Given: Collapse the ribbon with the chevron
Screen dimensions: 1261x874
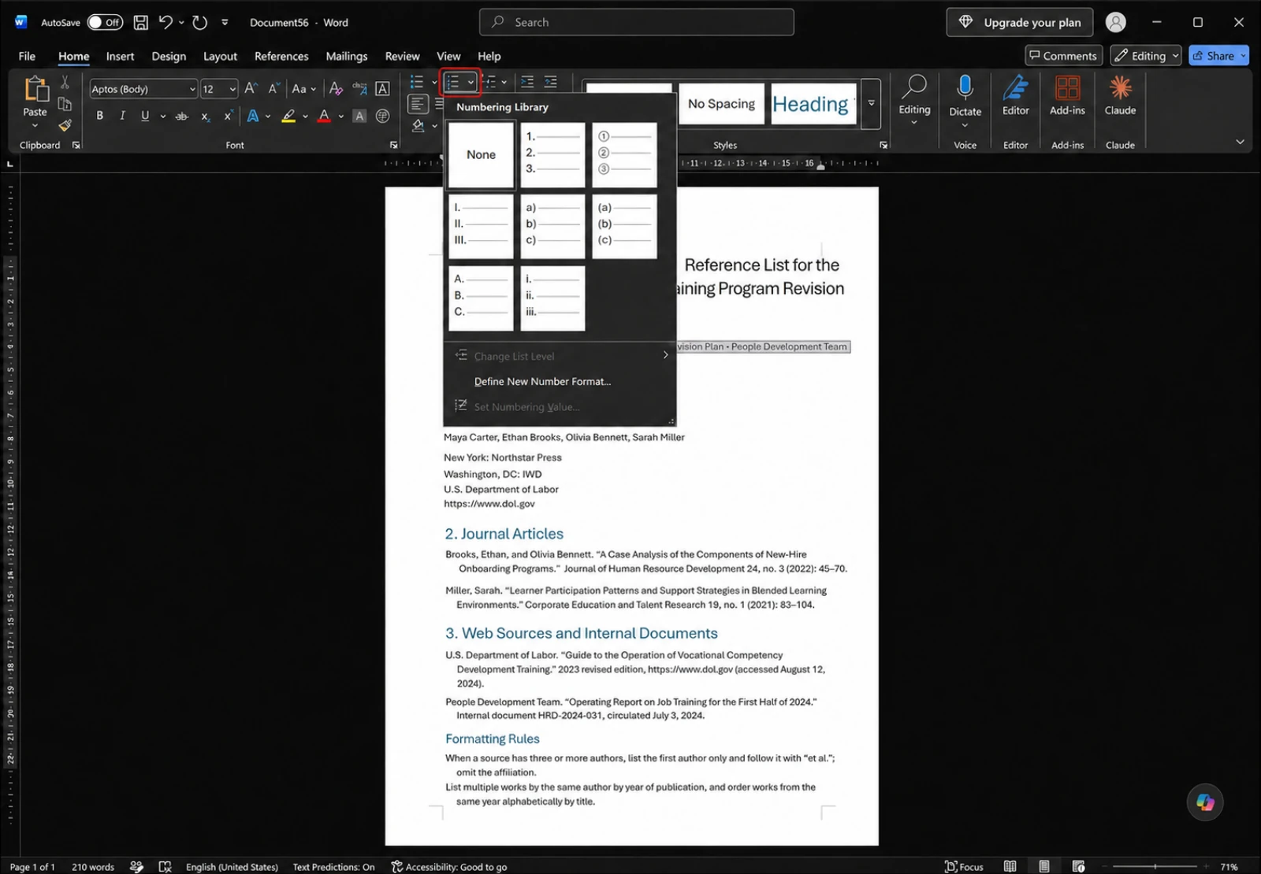Looking at the screenshot, I should (1240, 142).
